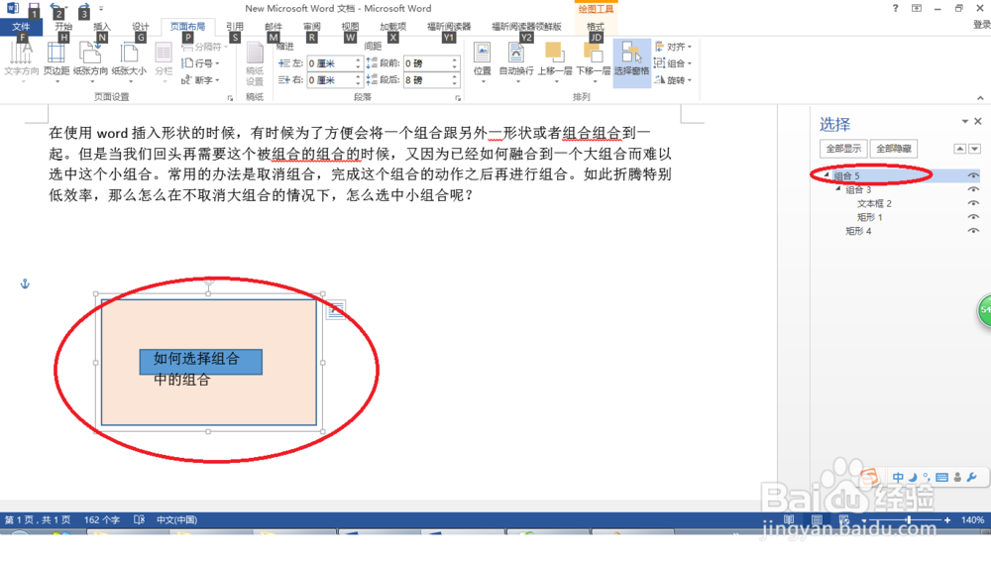Screen dimensions: 991x563
Task: Switch to the 视图 View tab
Action: tap(350, 27)
